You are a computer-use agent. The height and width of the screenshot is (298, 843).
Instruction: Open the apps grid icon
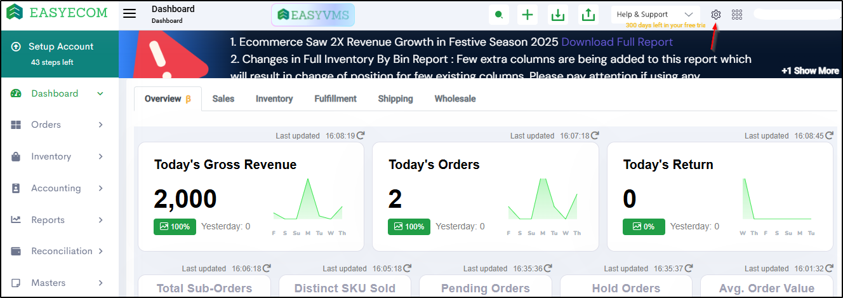737,15
